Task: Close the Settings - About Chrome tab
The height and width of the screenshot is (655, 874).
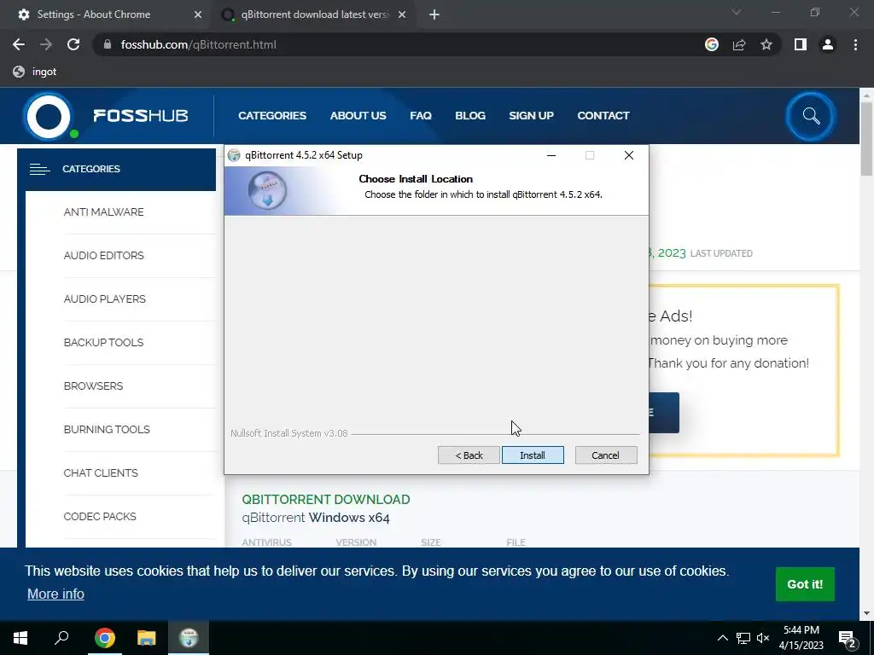Action: click(198, 14)
